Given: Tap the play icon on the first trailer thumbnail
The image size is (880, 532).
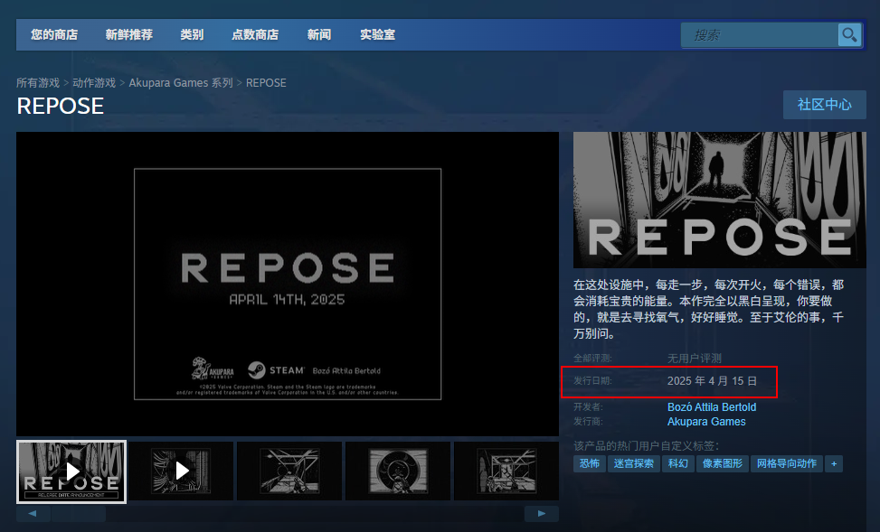Looking at the screenshot, I should pos(71,471).
